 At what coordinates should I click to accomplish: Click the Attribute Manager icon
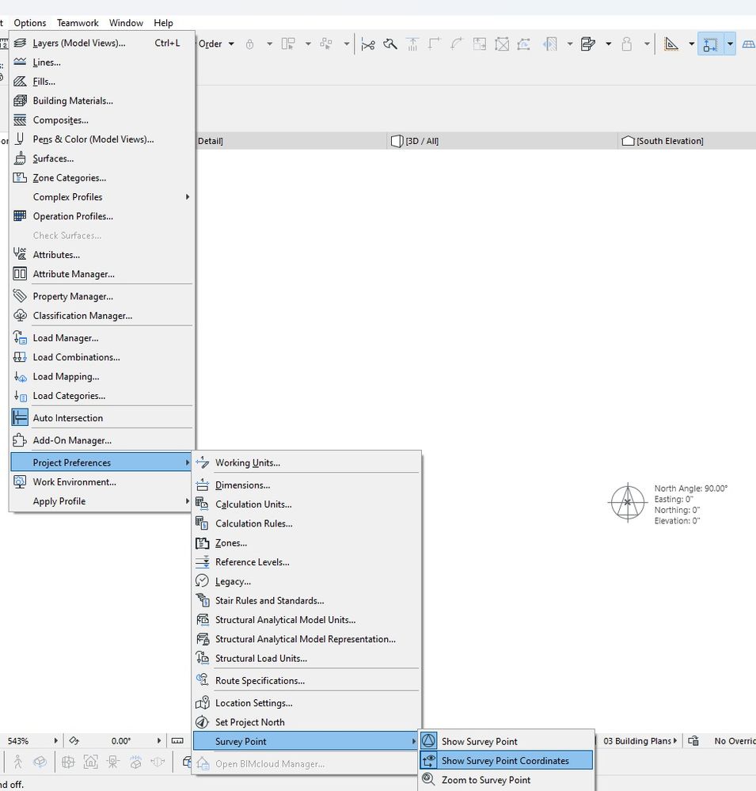pos(20,274)
